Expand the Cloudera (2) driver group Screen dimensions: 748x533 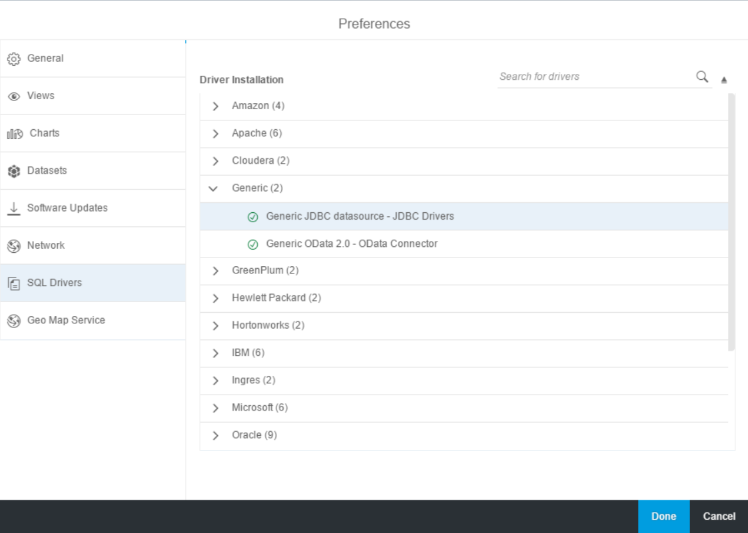point(215,161)
